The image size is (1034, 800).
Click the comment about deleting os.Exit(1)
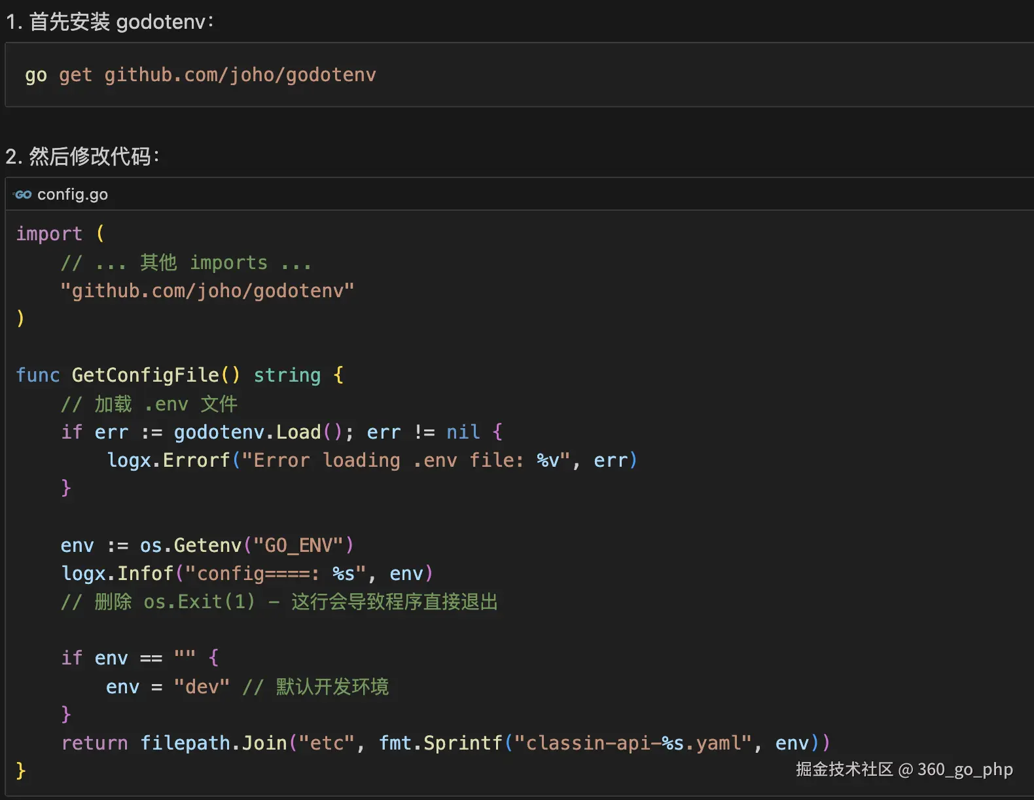pyautogui.click(x=279, y=602)
